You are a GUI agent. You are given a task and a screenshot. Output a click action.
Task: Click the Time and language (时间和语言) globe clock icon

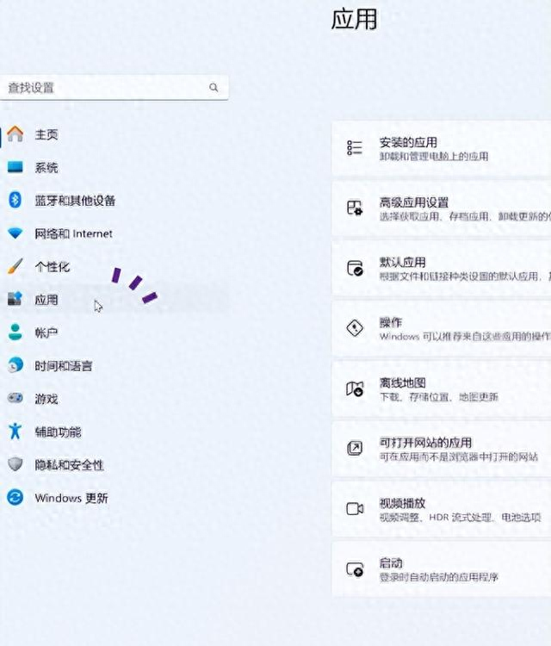click(15, 365)
